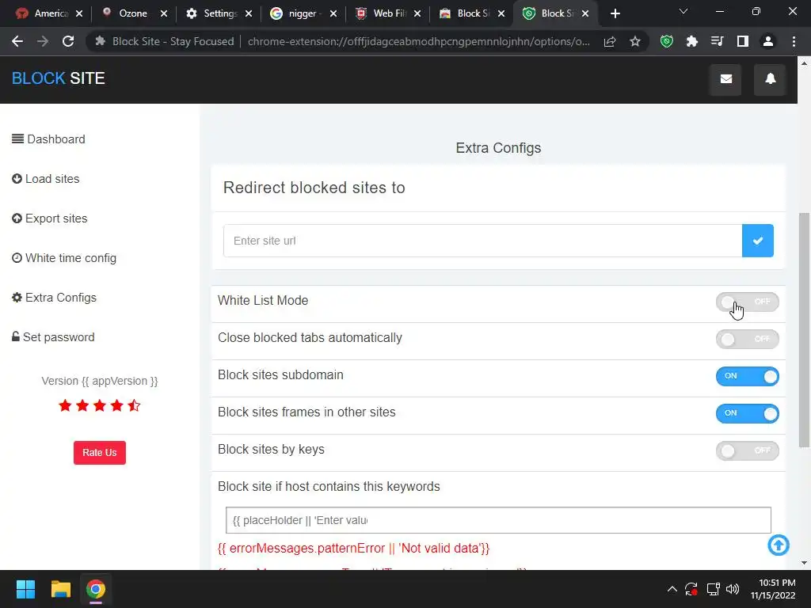Close the Ozone tab
Viewport: 811px width, 608px height.
(x=164, y=13)
